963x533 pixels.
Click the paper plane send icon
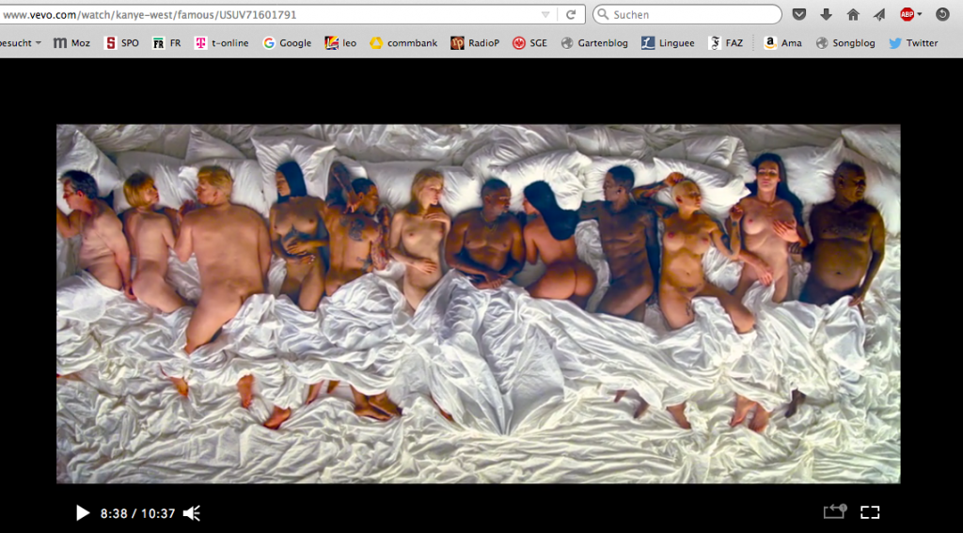pos(879,15)
